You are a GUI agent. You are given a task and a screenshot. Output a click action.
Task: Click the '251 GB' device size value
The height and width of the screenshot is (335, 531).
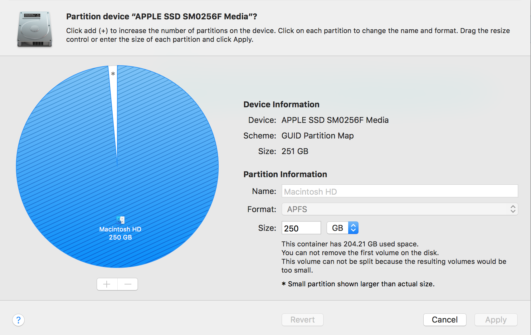pos(295,152)
